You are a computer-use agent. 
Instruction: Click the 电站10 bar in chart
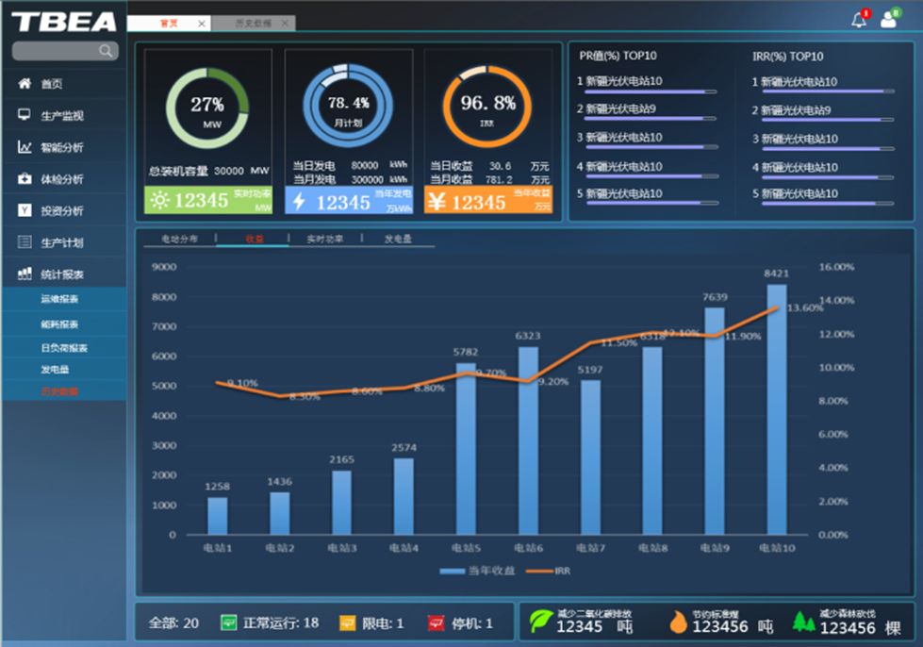(776, 410)
